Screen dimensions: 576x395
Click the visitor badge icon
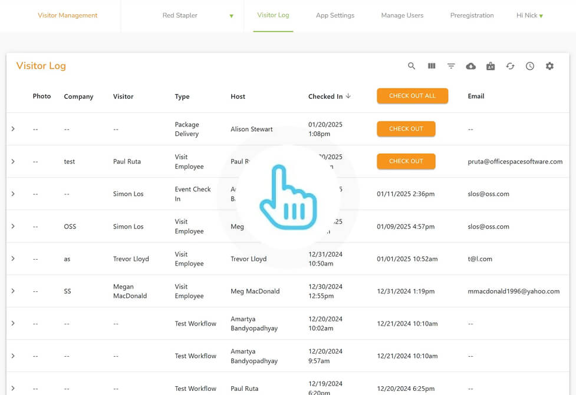tap(491, 67)
